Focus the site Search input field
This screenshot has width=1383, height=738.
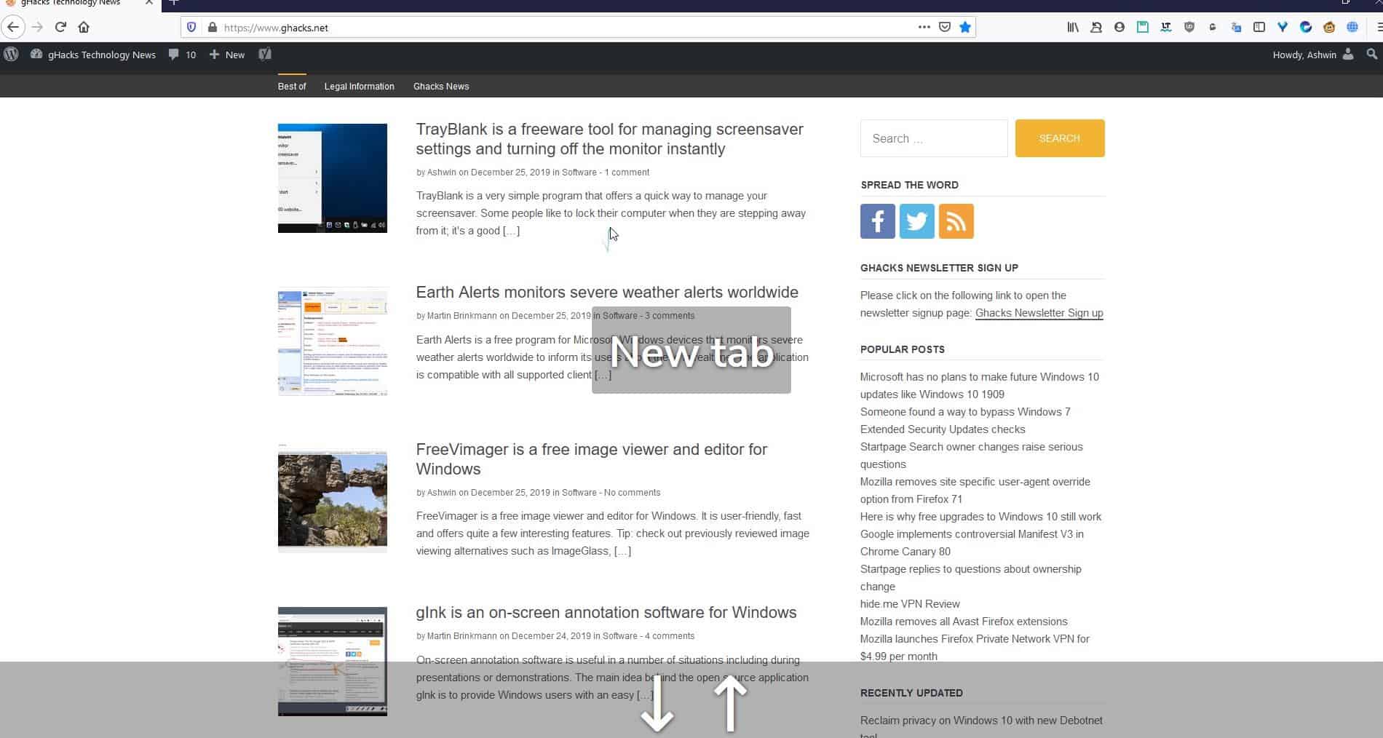(x=934, y=138)
